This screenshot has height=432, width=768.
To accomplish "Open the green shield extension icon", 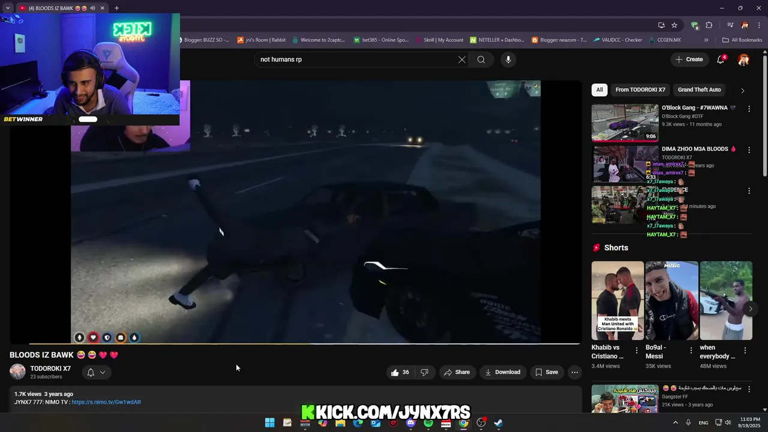I will pyautogui.click(x=695, y=25).
